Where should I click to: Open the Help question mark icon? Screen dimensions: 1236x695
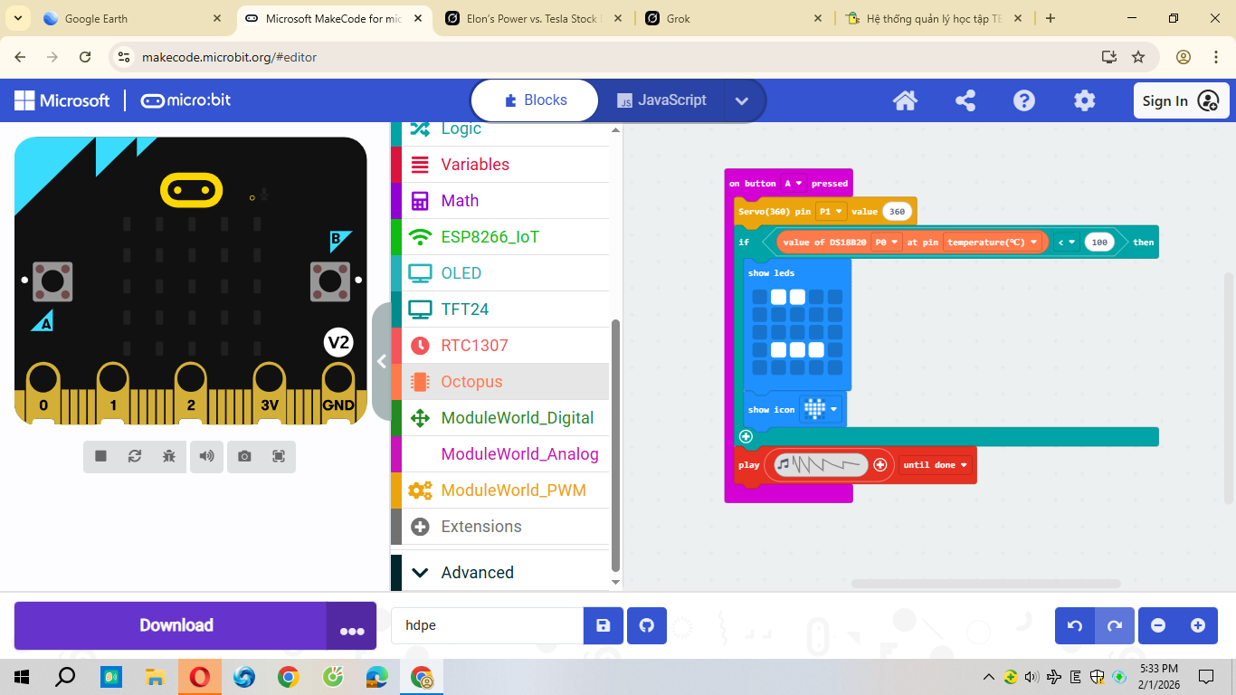(x=1024, y=100)
